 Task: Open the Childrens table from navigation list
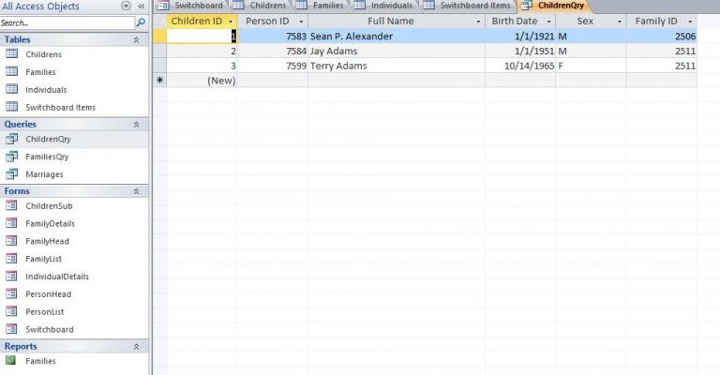coord(44,54)
